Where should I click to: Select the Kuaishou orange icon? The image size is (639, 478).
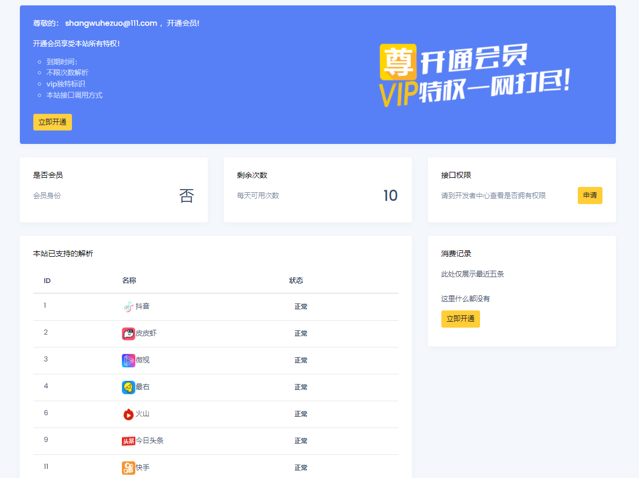coord(128,468)
